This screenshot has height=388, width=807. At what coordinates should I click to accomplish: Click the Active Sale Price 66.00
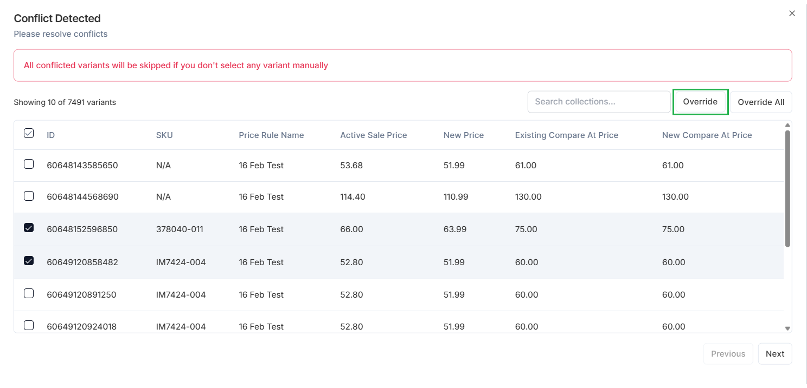click(x=351, y=229)
